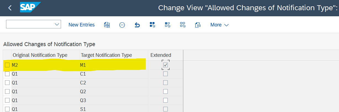The height and width of the screenshot is (112, 339).
Task: Select the row marker for highlighted M2 row
Action: (7, 65)
